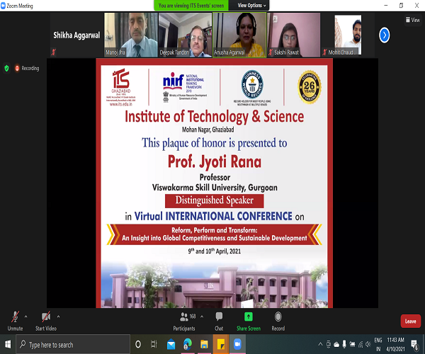The width and height of the screenshot is (425, 354).
Task: Click the red Recording indicator
Action: point(27,68)
